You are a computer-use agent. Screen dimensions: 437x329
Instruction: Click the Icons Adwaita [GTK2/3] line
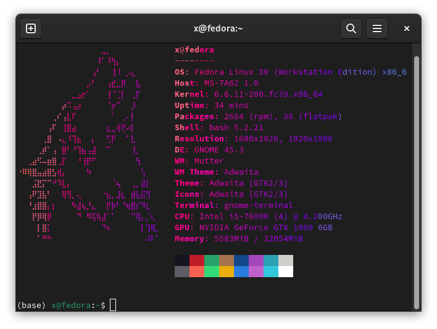tap(231, 194)
